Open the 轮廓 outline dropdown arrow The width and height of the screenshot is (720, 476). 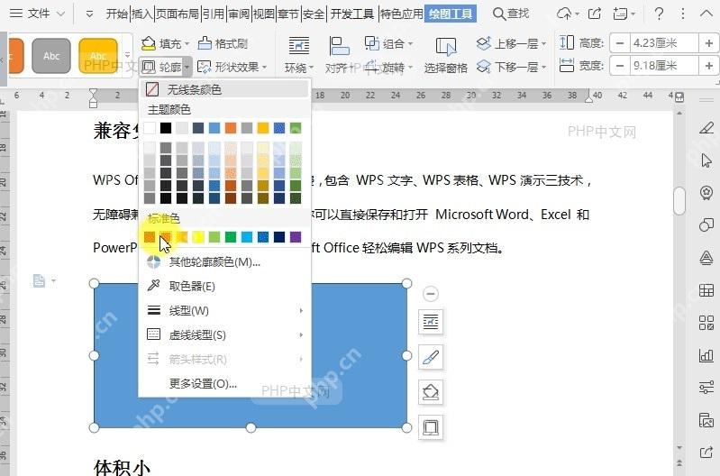tap(187, 68)
